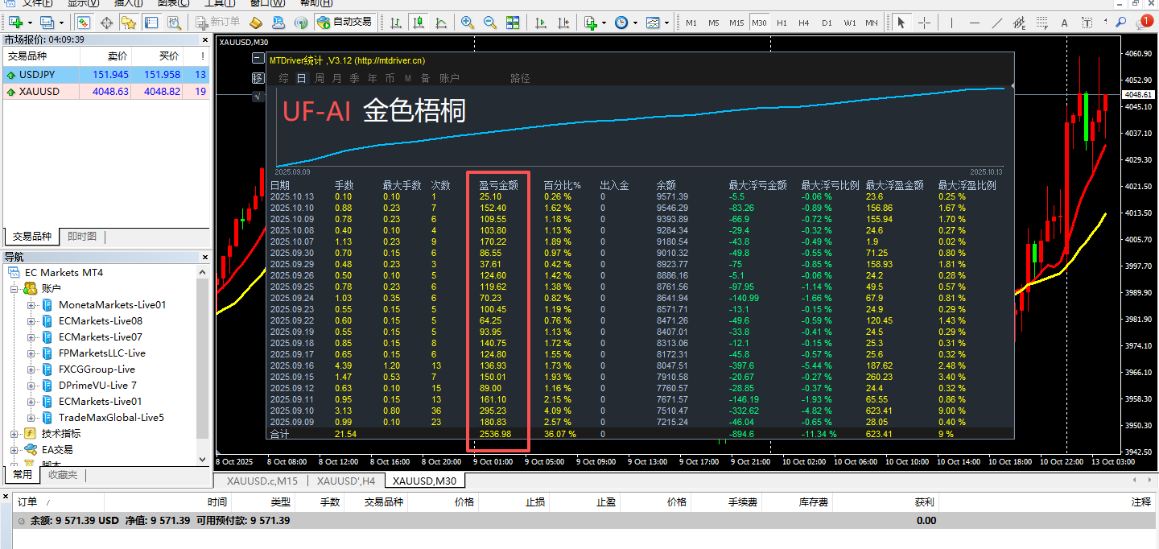This screenshot has height=549, width=1159.
Task: Toggle the 自动交易 auto trading button
Action: [344, 23]
